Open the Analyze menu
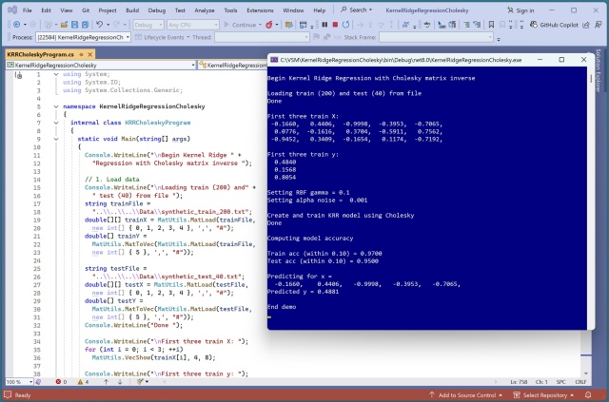609x402 pixels. (205, 10)
